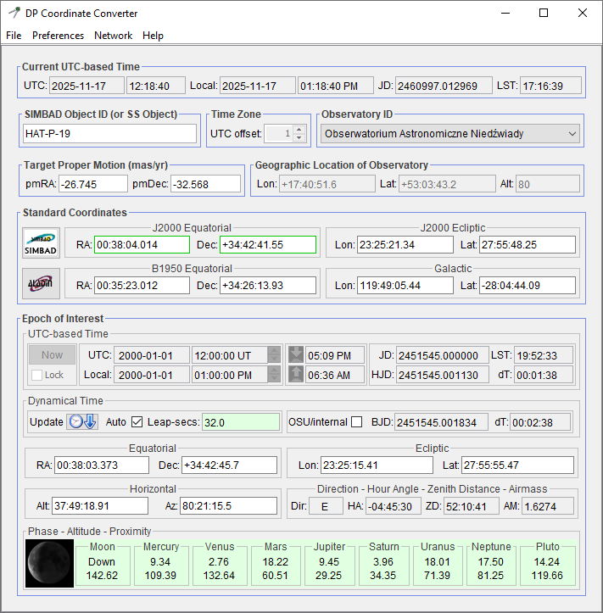Screen dimensions: 603x613
Task: Toggle the Lock checkbox under Now
Action: 36,375
